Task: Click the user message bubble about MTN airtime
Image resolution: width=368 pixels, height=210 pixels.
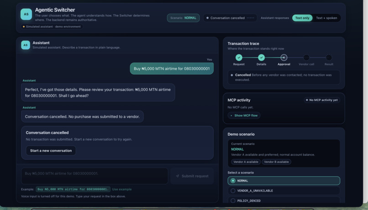Action: 172,68
